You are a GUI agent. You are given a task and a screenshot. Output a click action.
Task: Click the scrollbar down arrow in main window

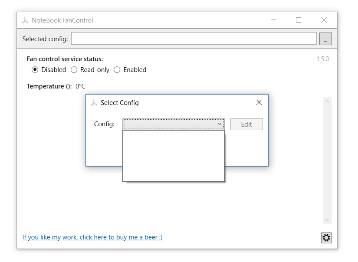327,220
